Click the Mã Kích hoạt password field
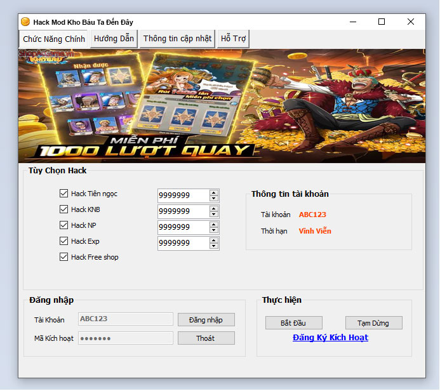This screenshot has height=391, width=440. (126, 338)
